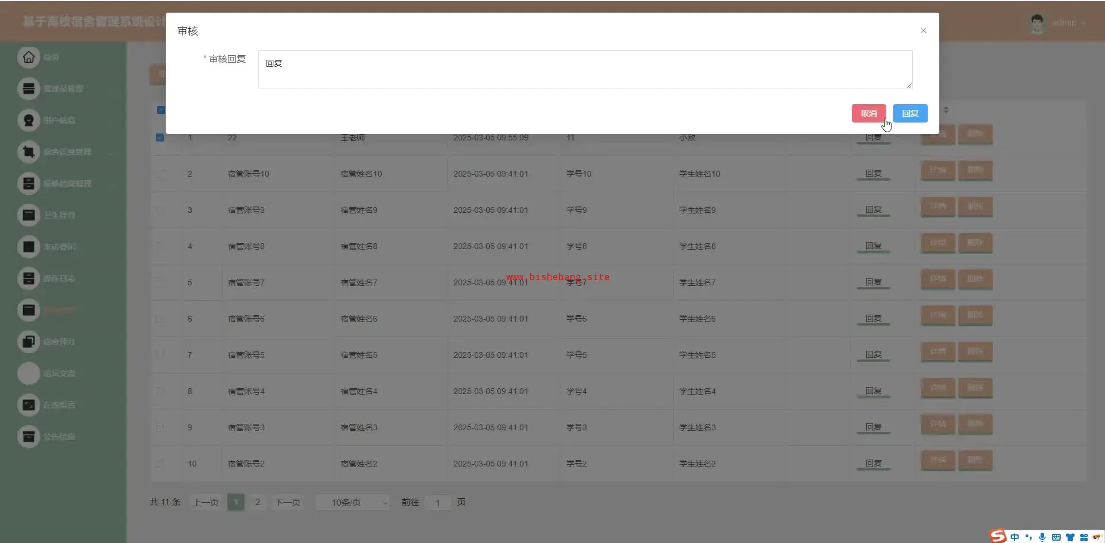Image resolution: width=1105 pixels, height=543 pixels.
Task: Click 上一页 in the pagination
Action: (x=205, y=502)
